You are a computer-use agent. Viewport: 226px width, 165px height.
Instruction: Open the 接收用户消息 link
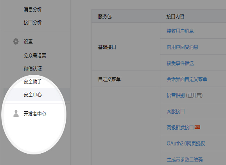(x=180, y=31)
